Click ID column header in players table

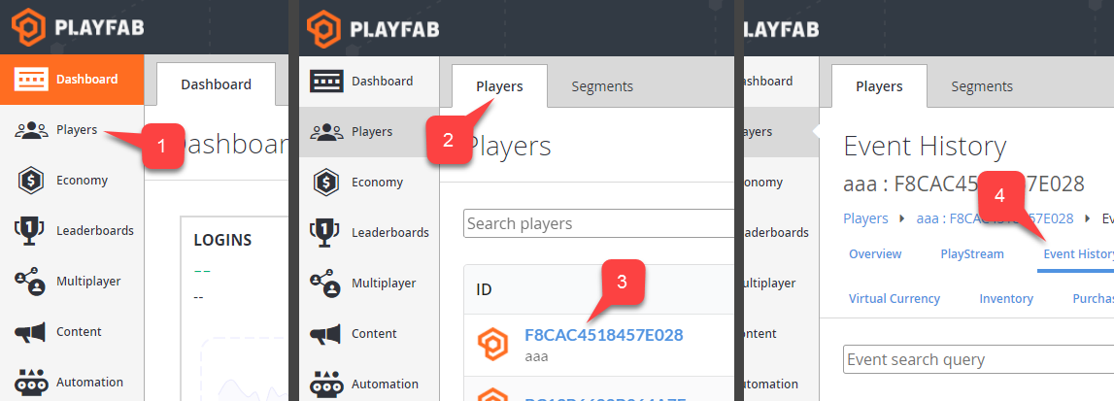(x=484, y=289)
